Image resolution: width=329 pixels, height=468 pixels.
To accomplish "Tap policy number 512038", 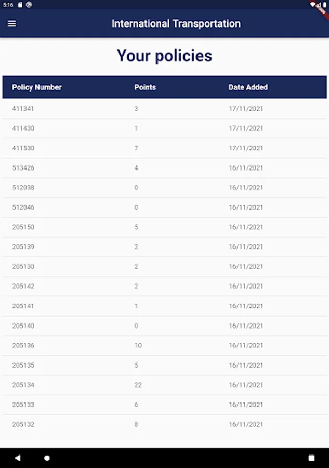I will coord(23,188).
